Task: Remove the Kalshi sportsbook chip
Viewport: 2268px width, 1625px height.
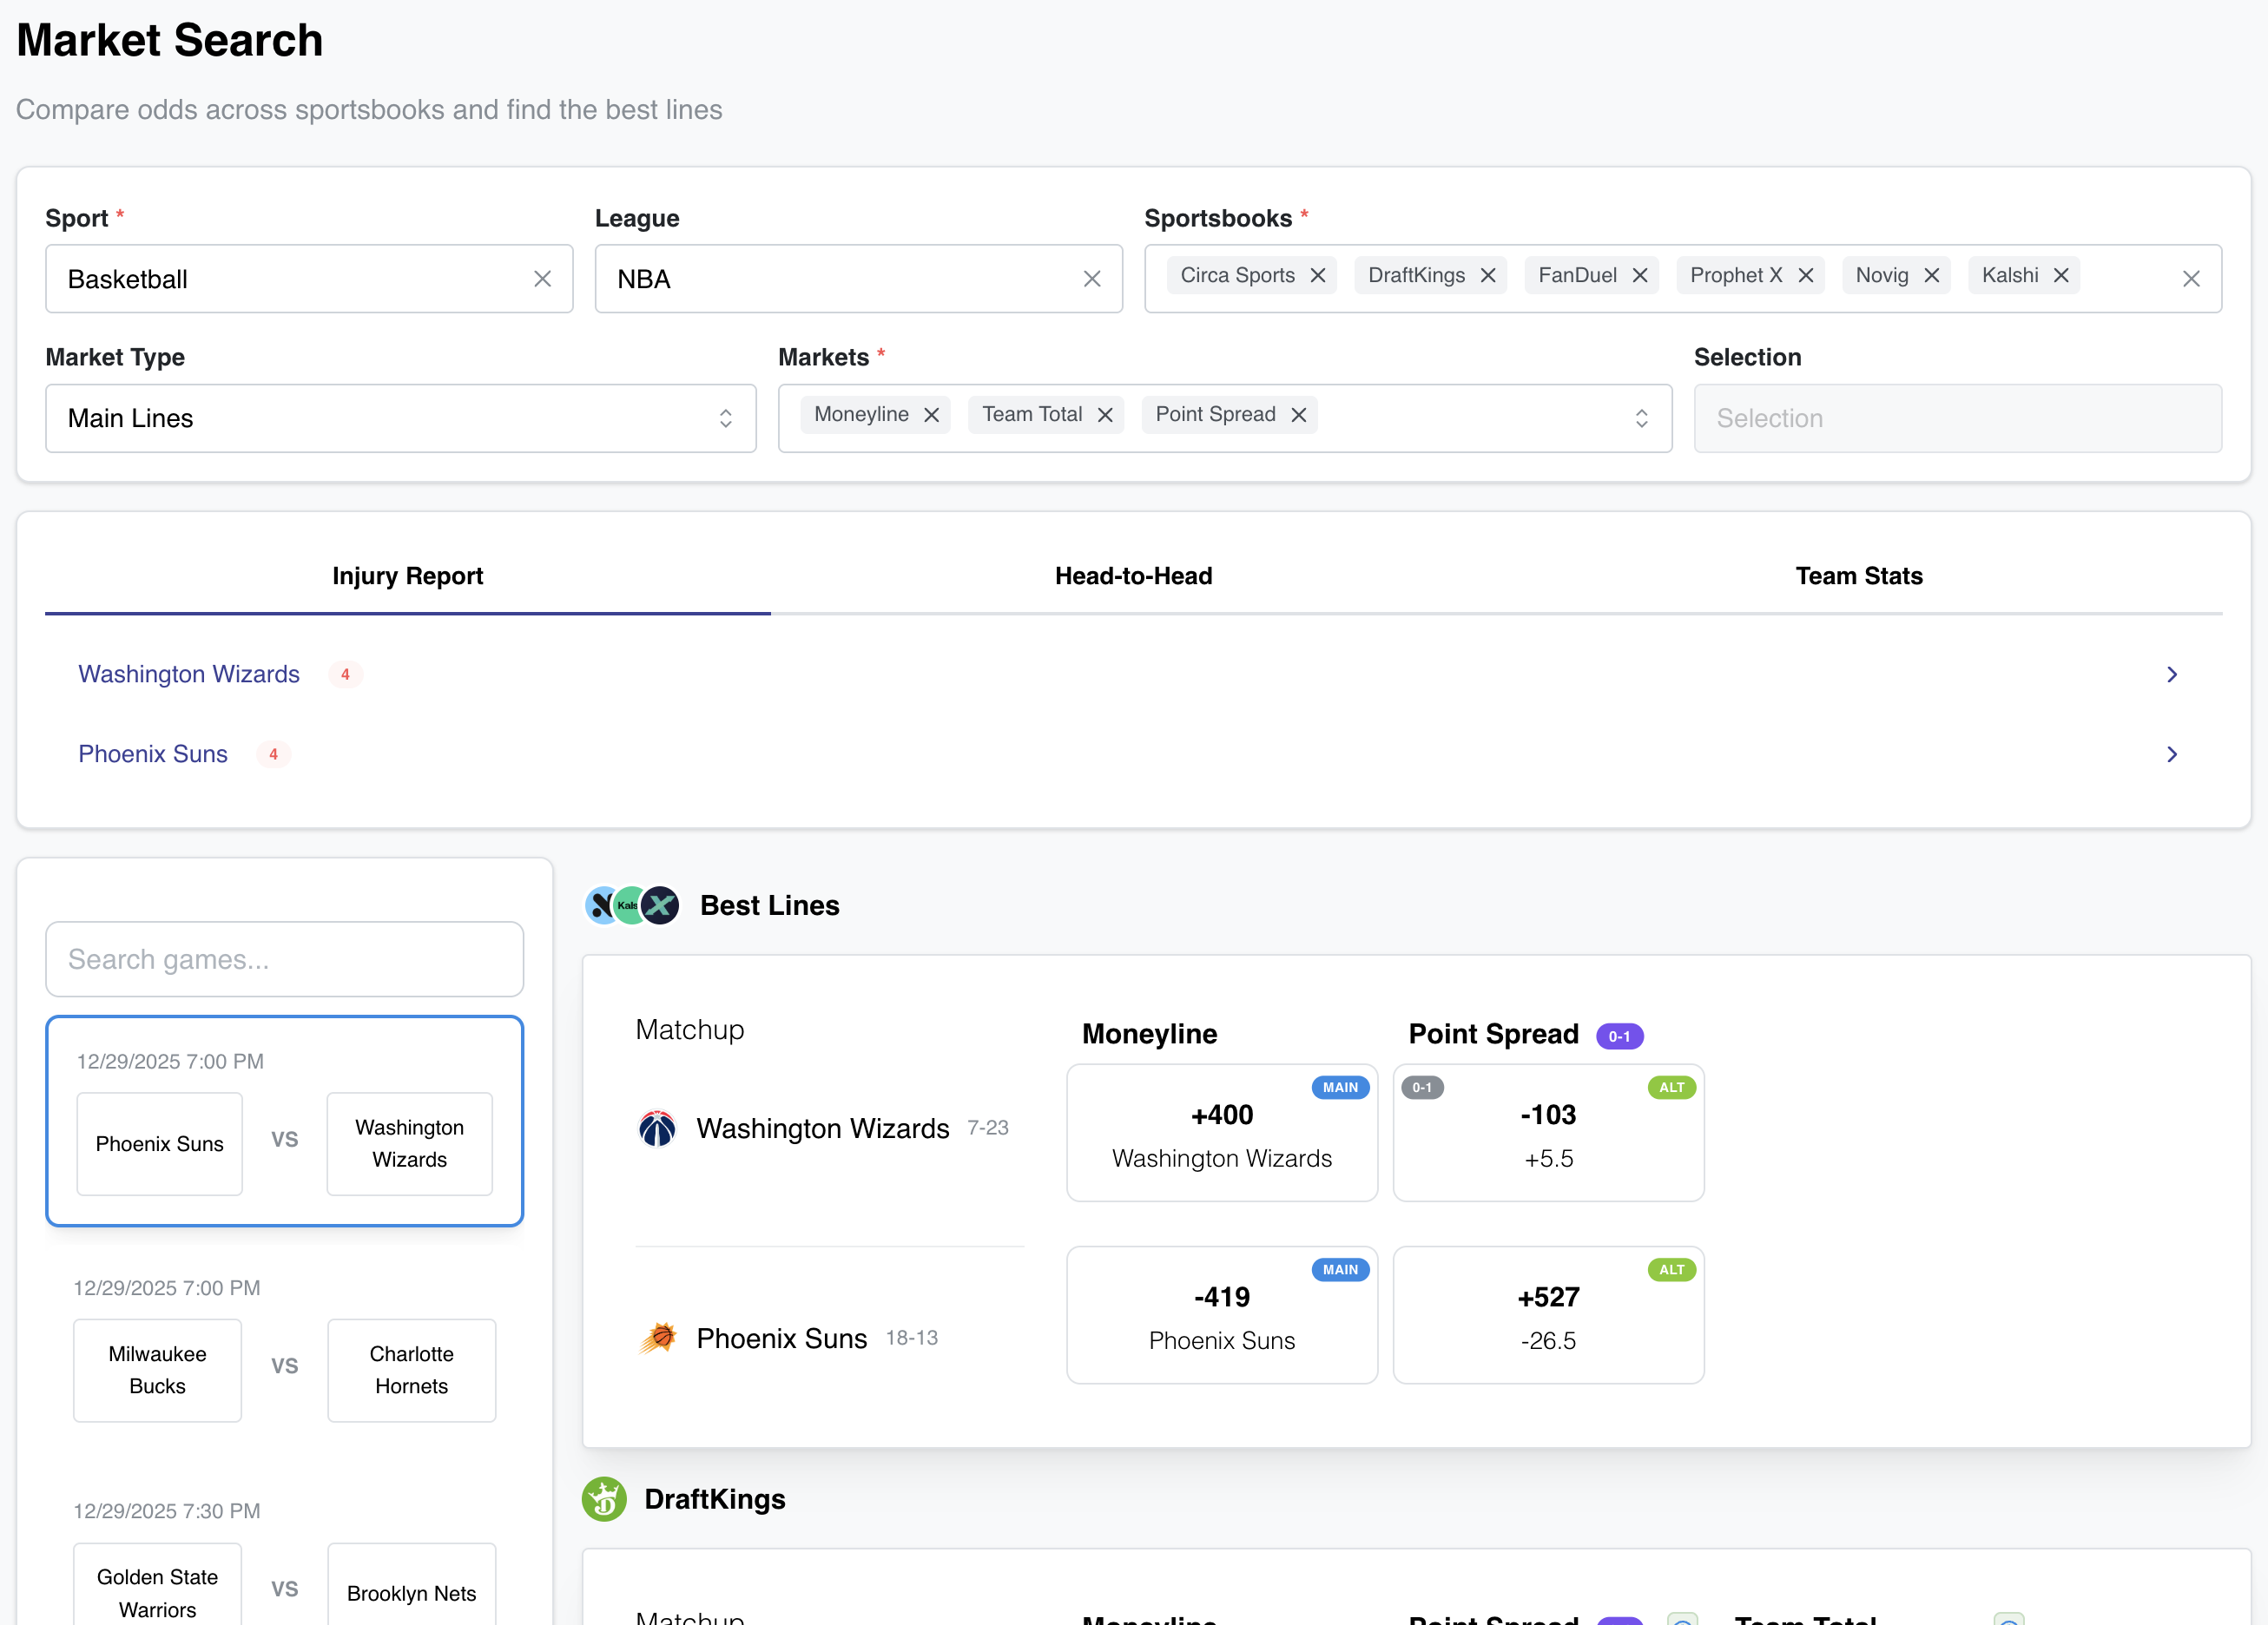Action: click(2061, 276)
